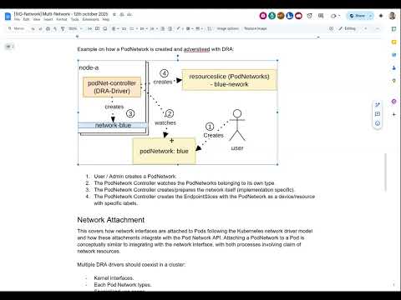Increase the indent

pos(170,28)
